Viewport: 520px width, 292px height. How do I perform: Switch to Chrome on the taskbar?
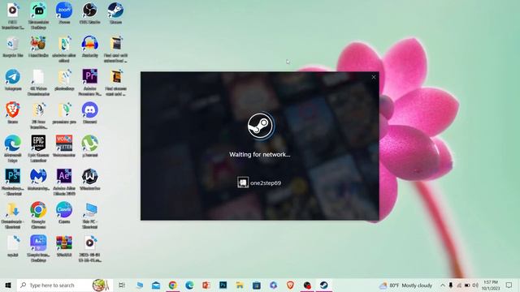172,285
